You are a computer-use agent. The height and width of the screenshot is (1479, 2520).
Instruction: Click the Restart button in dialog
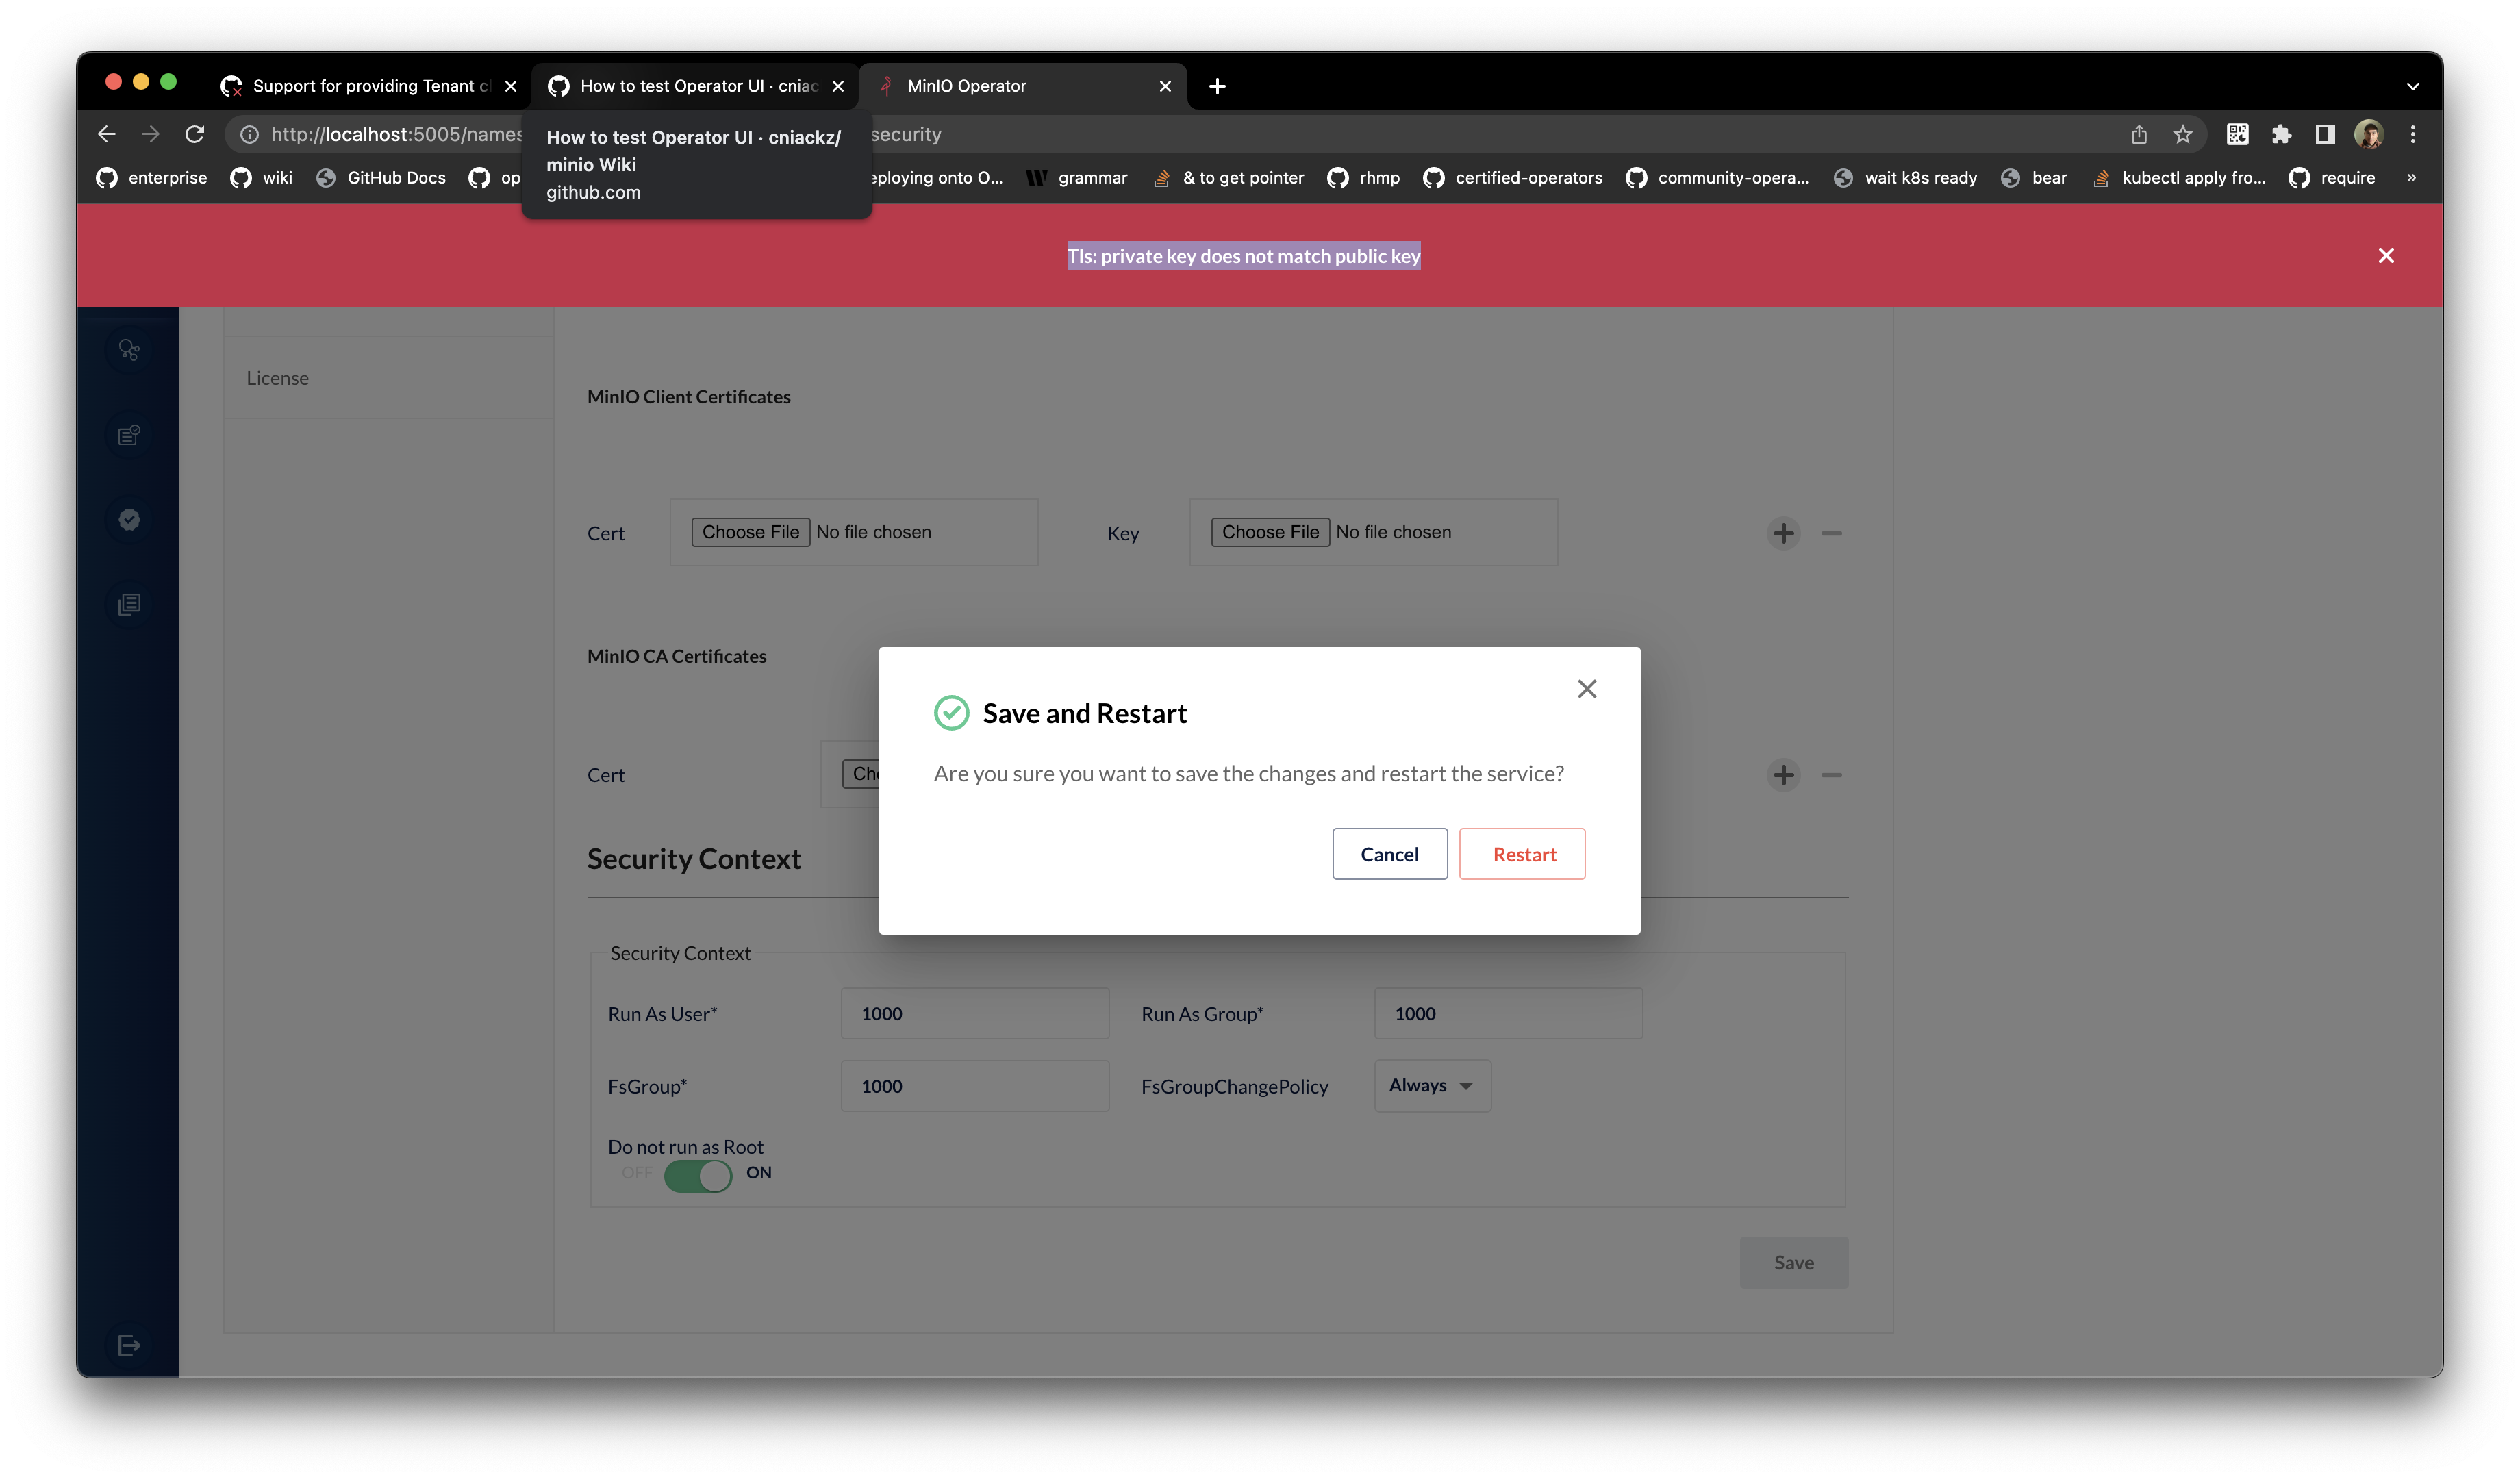(1522, 854)
